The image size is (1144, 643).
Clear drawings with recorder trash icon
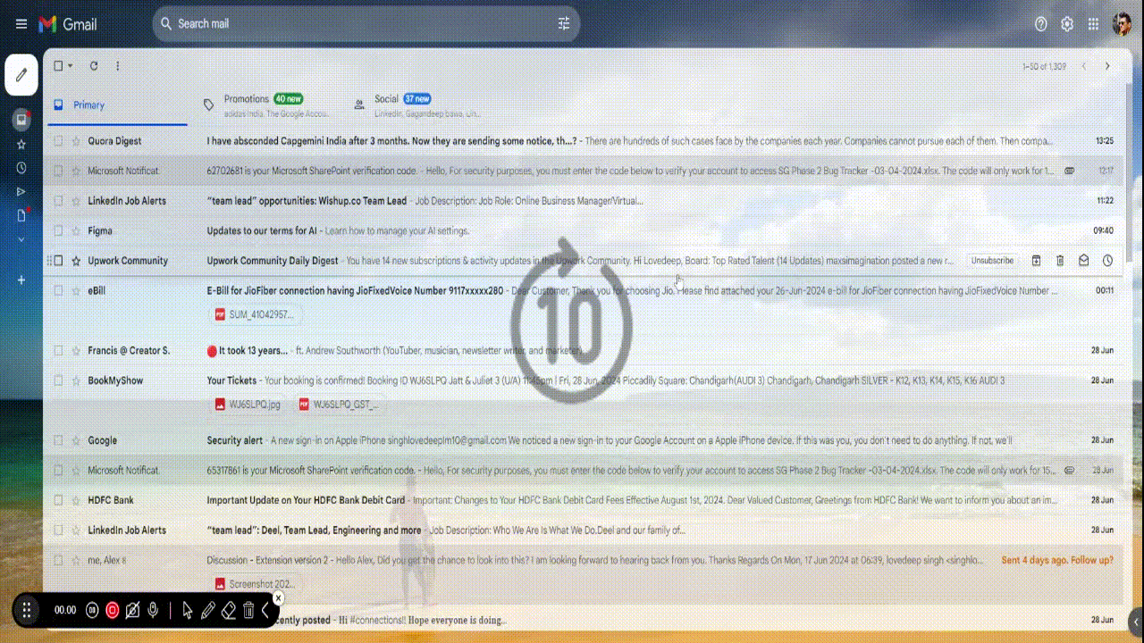point(248,611)
